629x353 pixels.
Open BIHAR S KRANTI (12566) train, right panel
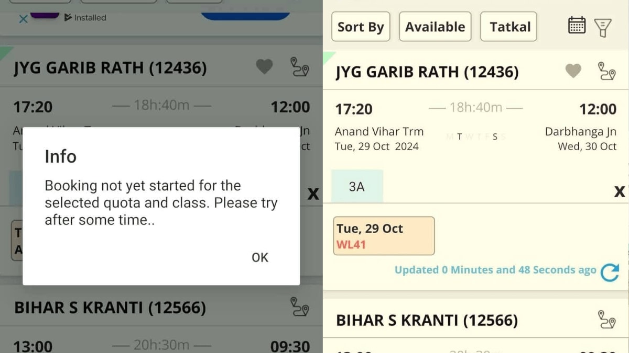pos(427,320)
